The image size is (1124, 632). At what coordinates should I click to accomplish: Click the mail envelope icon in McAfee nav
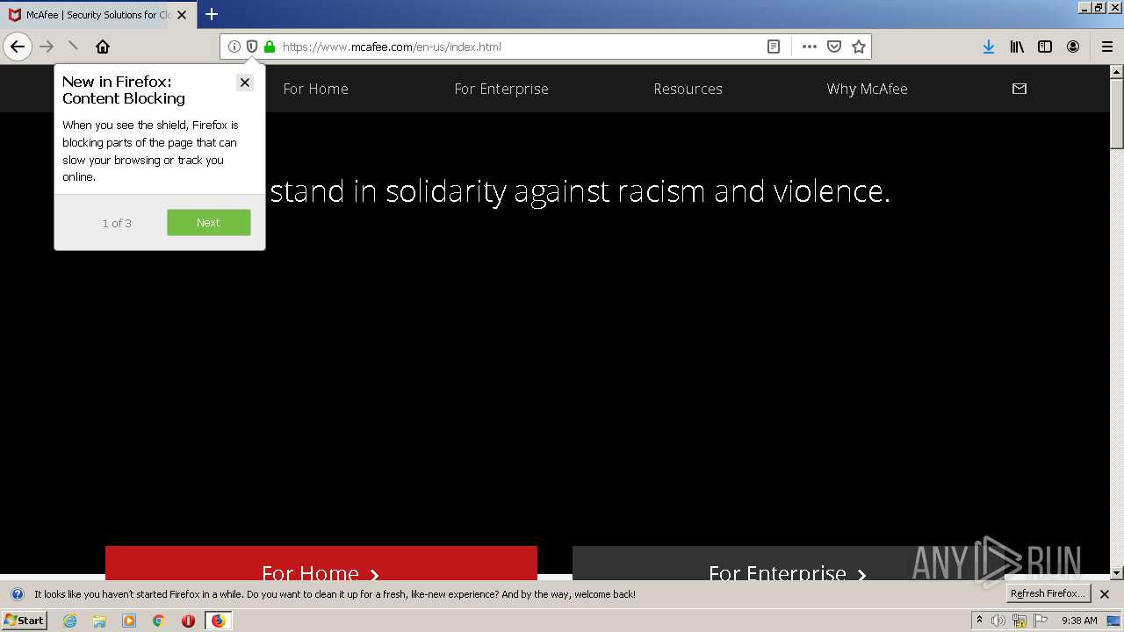(1020, 89)
